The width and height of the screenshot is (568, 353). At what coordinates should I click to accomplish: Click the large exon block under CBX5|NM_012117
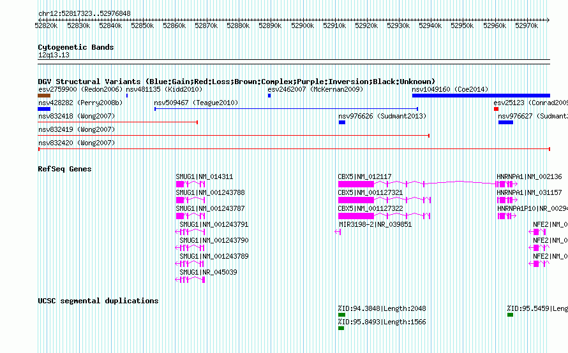pyautogui.click(x=356, y=184)
